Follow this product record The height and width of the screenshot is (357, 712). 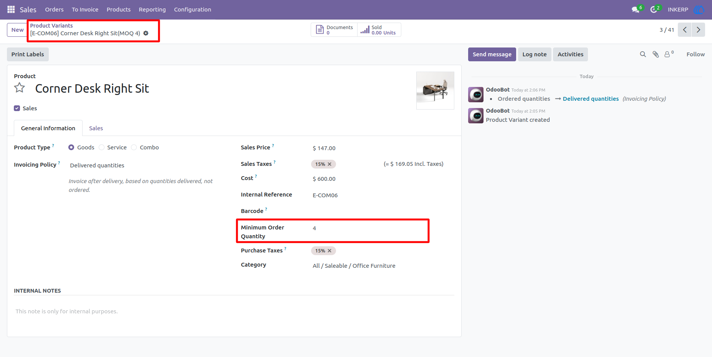695,54
